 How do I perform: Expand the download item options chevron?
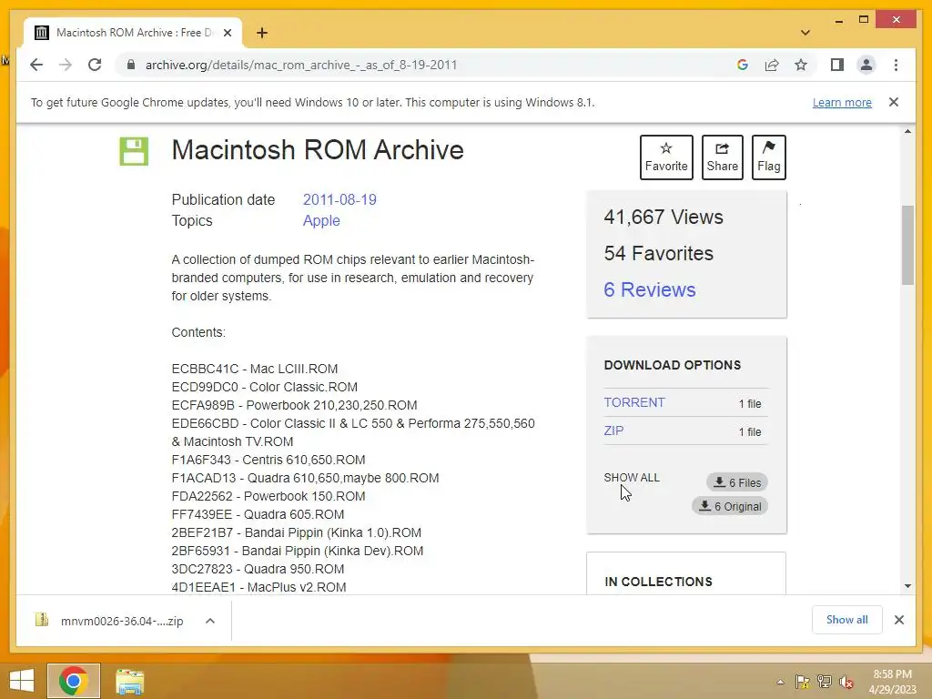210,621
